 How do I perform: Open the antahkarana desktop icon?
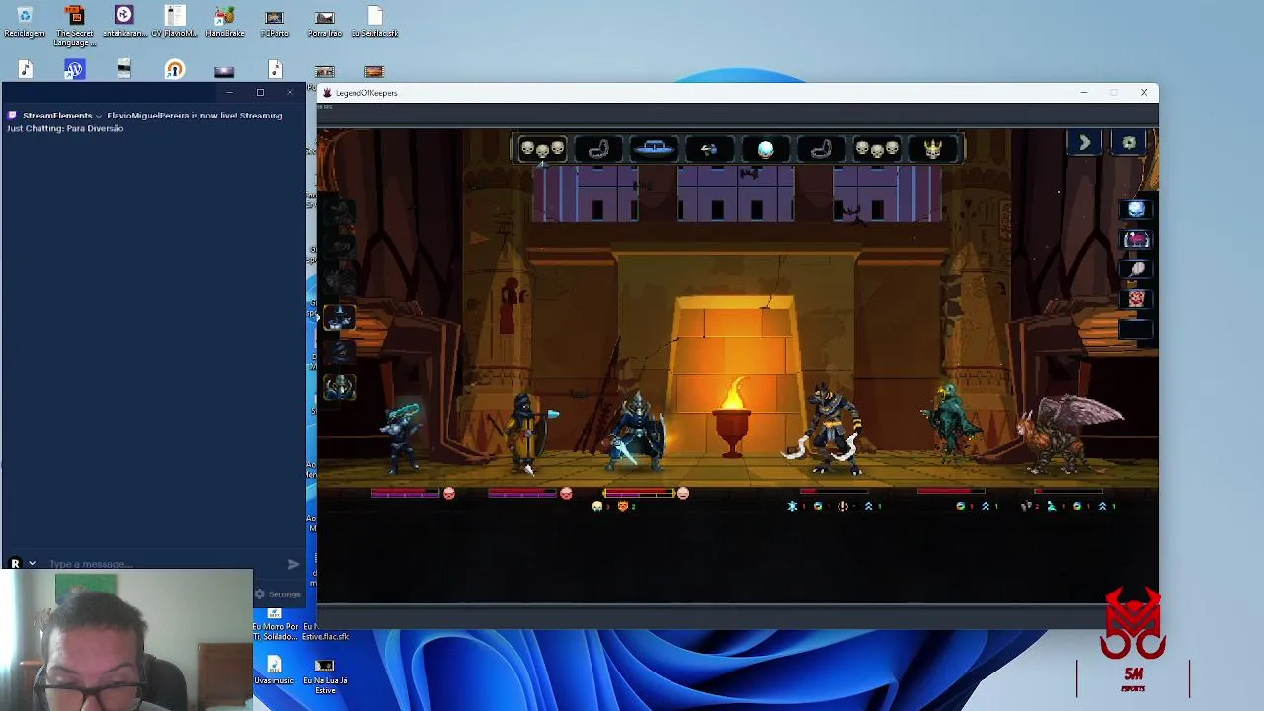click(x=124, y=22)
